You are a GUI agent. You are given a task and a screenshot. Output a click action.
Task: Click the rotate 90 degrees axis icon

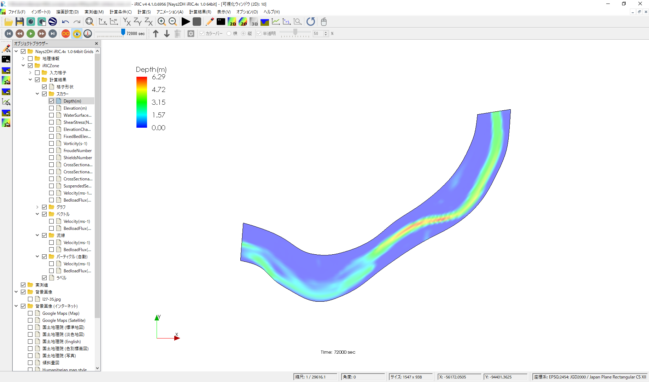pos(114,22)
